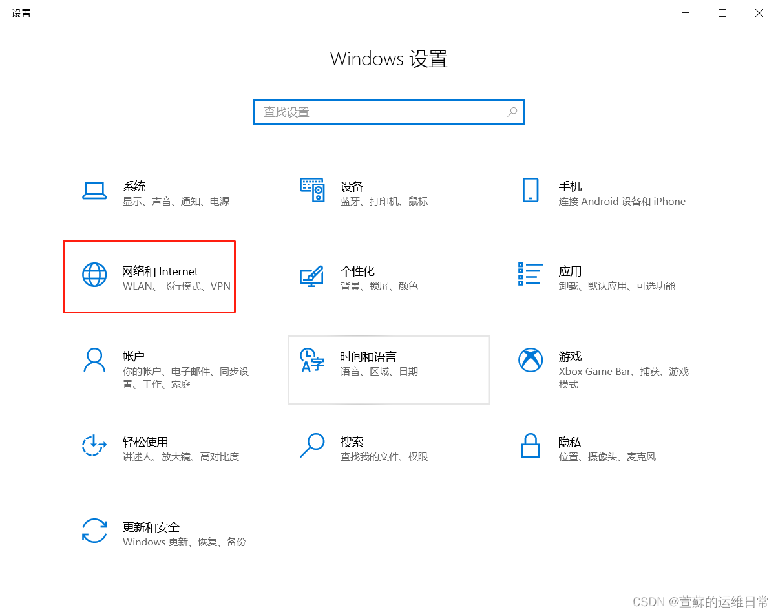The height and width of the screenshot is (614, 778).
Task: Maximize the 设置 window
Action: pyautogui.click(x=722, y=13)
